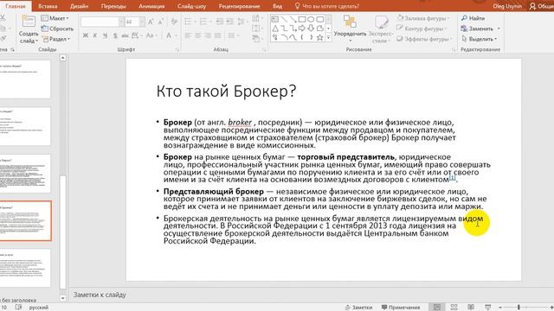Switch to reading view icon
The image size is (554, 311).
point(471,308)
